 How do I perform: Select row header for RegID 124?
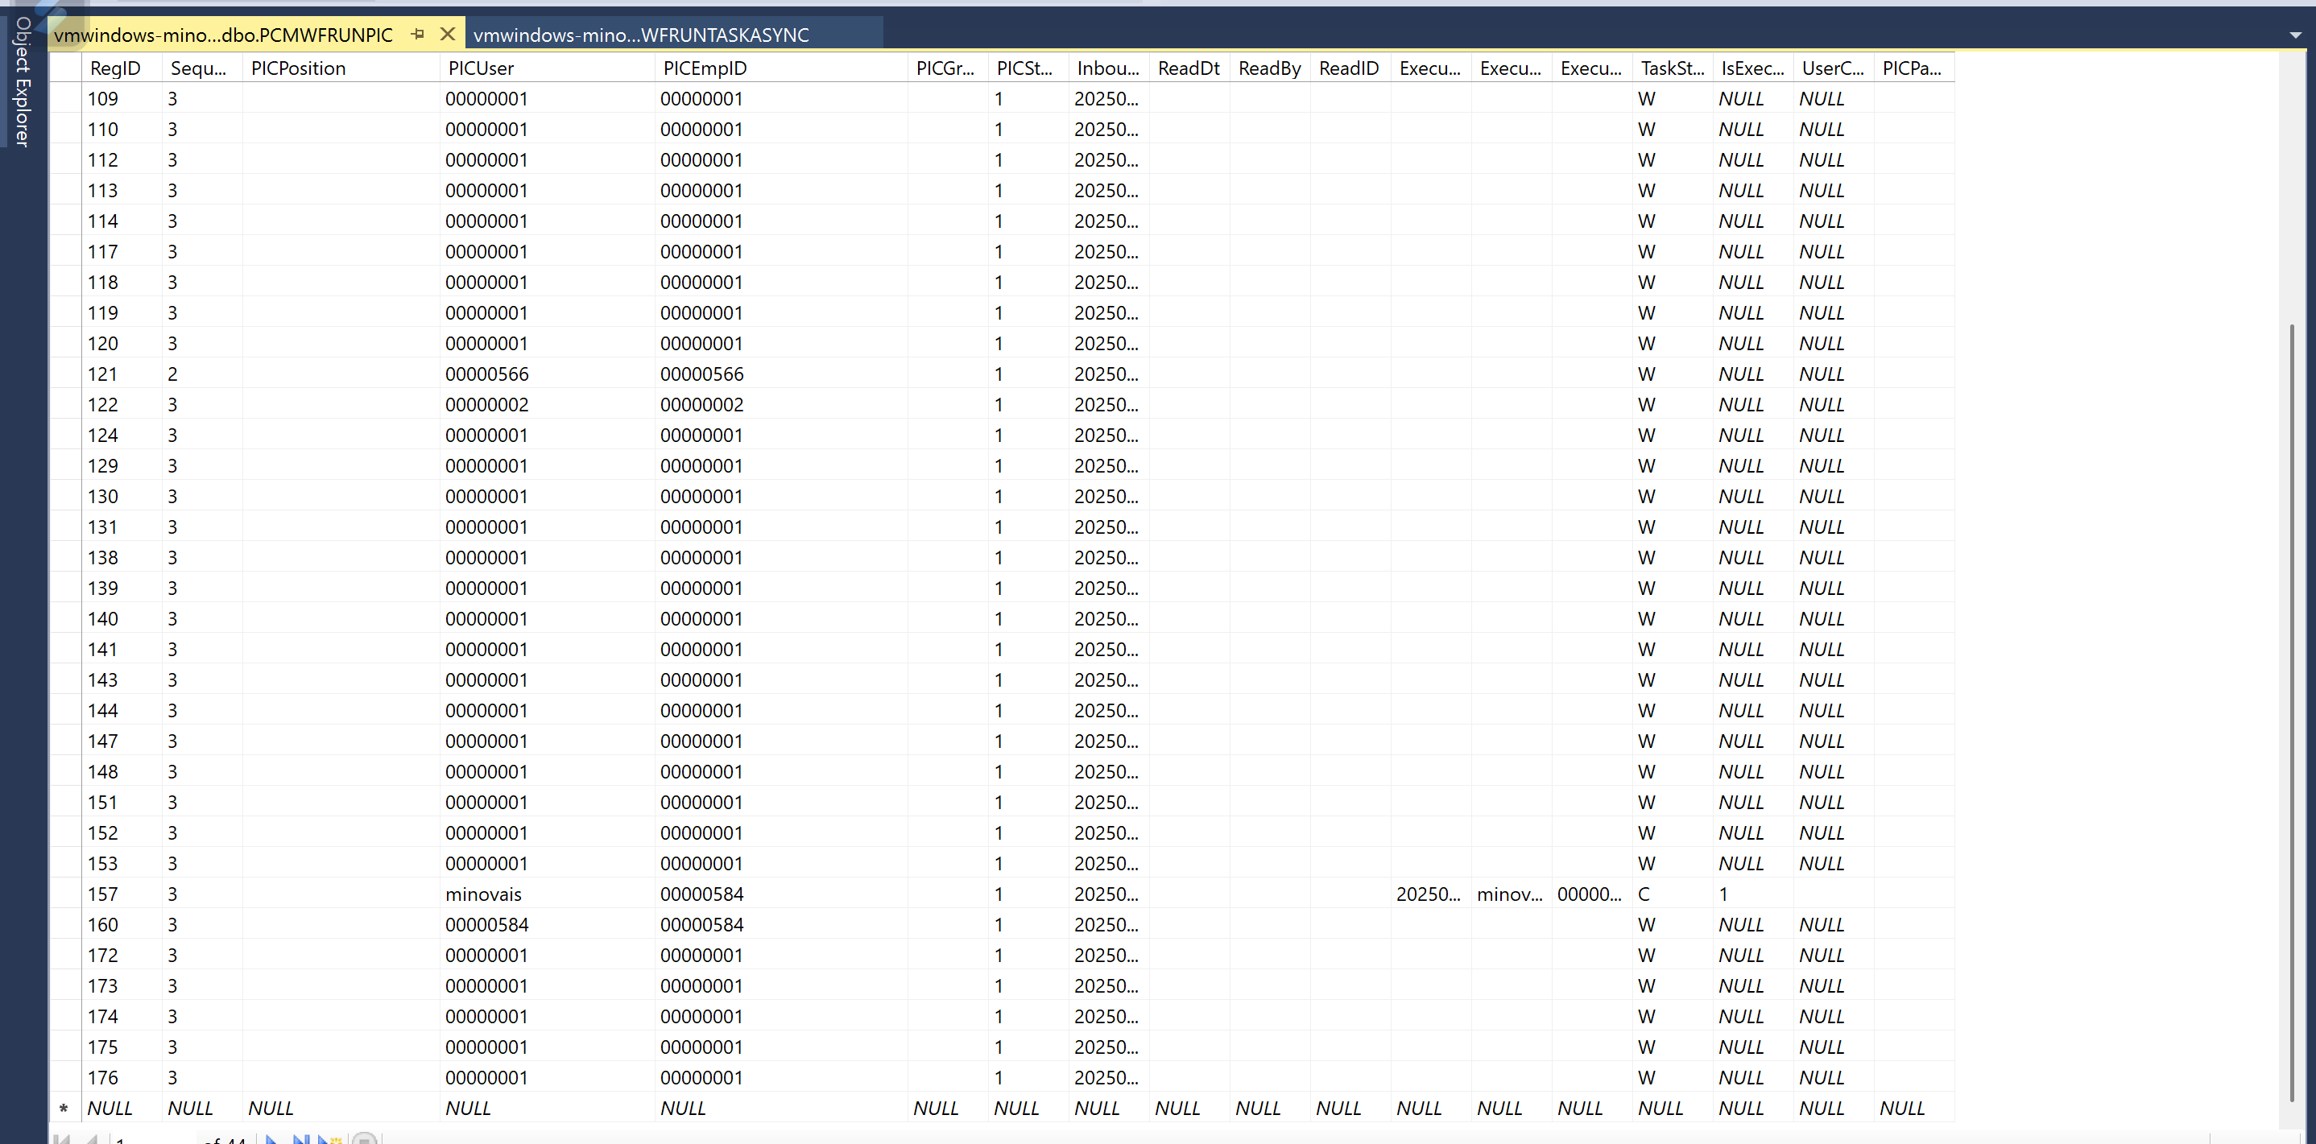[x=64, y=435]
